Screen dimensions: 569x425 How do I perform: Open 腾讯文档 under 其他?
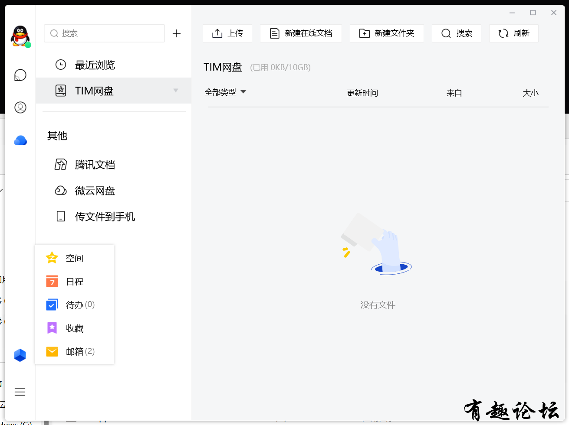point(114,165)
